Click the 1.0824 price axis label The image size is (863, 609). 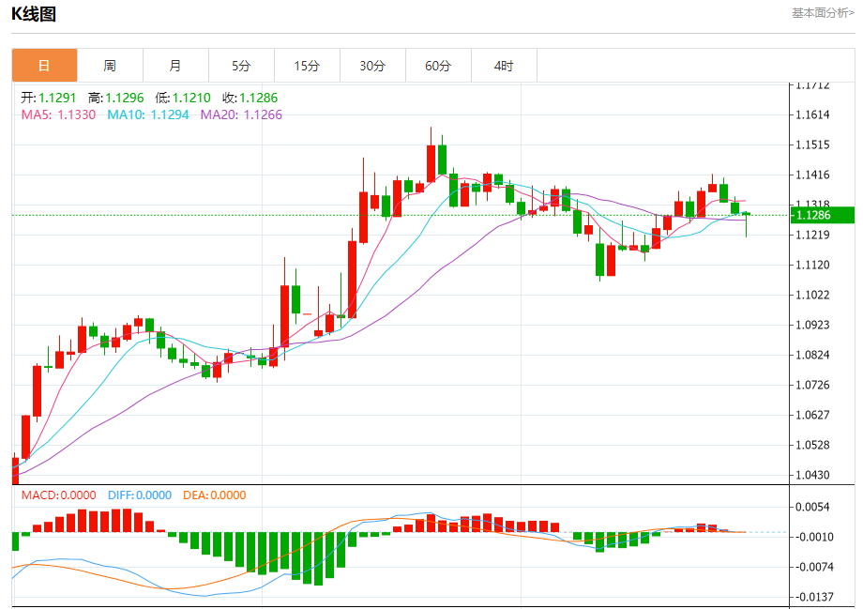click(812, 355)
